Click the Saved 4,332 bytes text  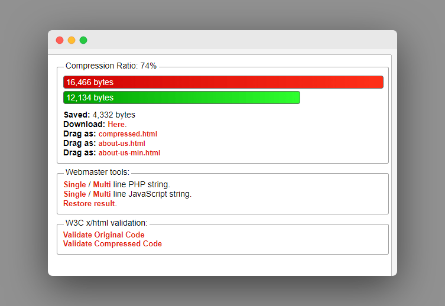pos(99,115)
